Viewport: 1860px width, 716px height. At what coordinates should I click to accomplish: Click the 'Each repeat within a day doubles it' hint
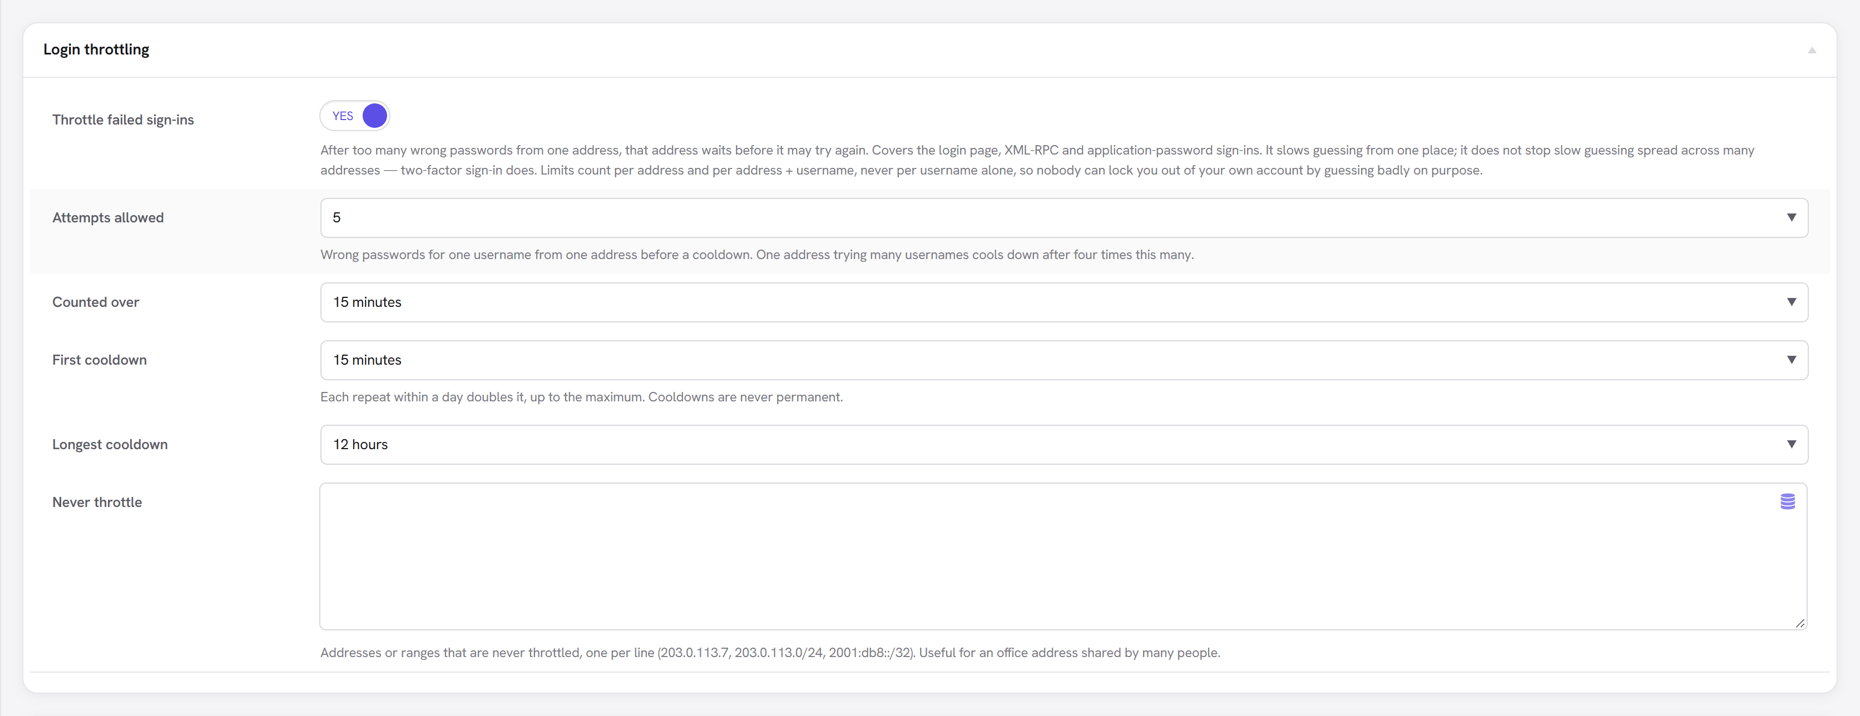(x=581, y=397)
